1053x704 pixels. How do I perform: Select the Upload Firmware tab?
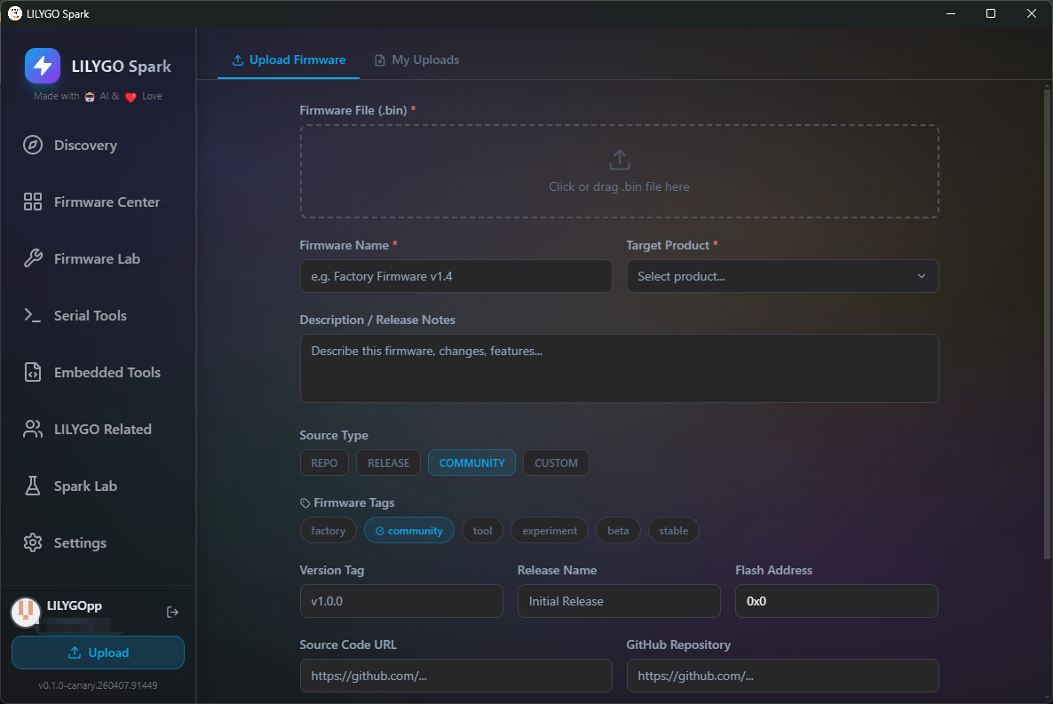tap(289, 60)
